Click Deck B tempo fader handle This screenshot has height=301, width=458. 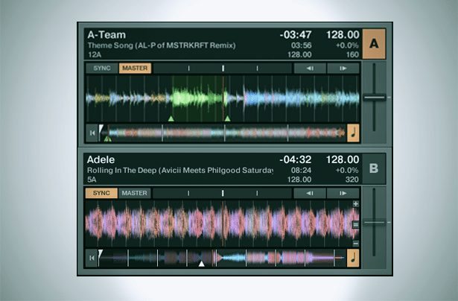click(x=374, y=222)
